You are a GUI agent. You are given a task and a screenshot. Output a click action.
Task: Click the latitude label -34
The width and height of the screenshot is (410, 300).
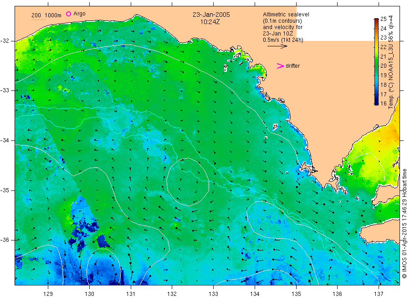click(5, 140)
